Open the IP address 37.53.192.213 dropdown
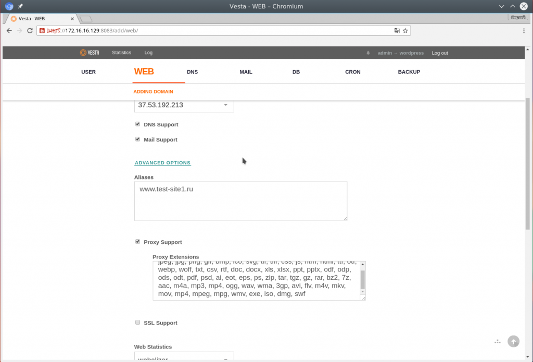This screenshot has width=533, height=362. click(184, 105)
